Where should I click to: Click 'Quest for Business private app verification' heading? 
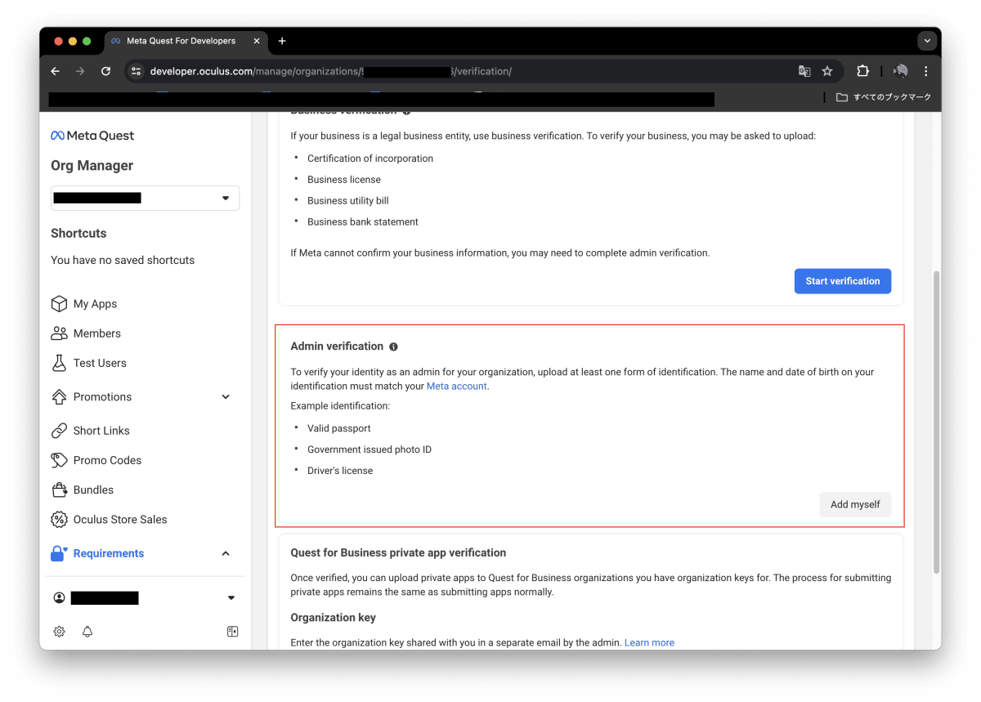(x=399, y=553)
